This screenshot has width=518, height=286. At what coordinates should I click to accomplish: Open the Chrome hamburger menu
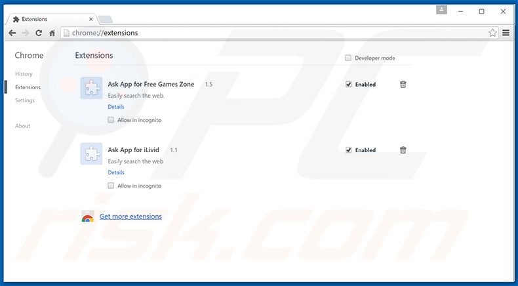(x=506, y=33)
